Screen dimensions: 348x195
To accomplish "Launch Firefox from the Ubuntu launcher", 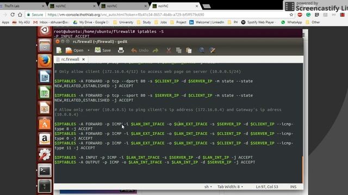I will point(45,61).
